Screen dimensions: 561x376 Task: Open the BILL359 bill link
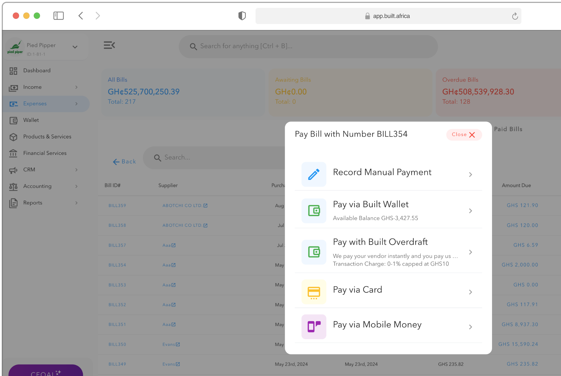[x=117, y=206]
